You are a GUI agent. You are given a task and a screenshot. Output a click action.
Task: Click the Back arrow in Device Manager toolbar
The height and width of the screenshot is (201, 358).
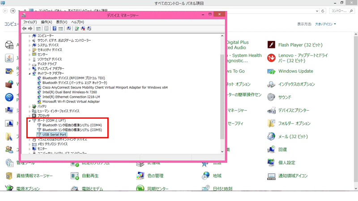(x=24, y=29)
